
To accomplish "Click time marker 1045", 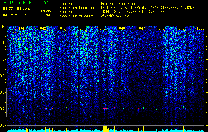I will pos(102,28).
